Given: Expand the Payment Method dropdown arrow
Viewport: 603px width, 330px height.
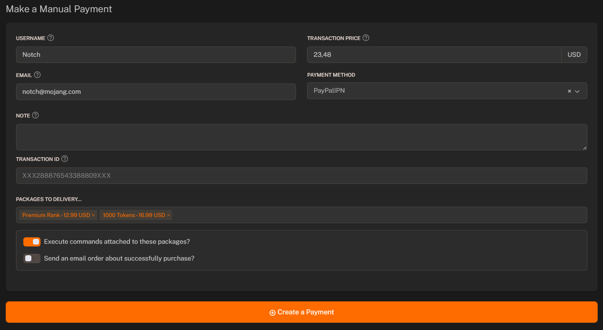Looking at the screenshot, I should [577, 91].
